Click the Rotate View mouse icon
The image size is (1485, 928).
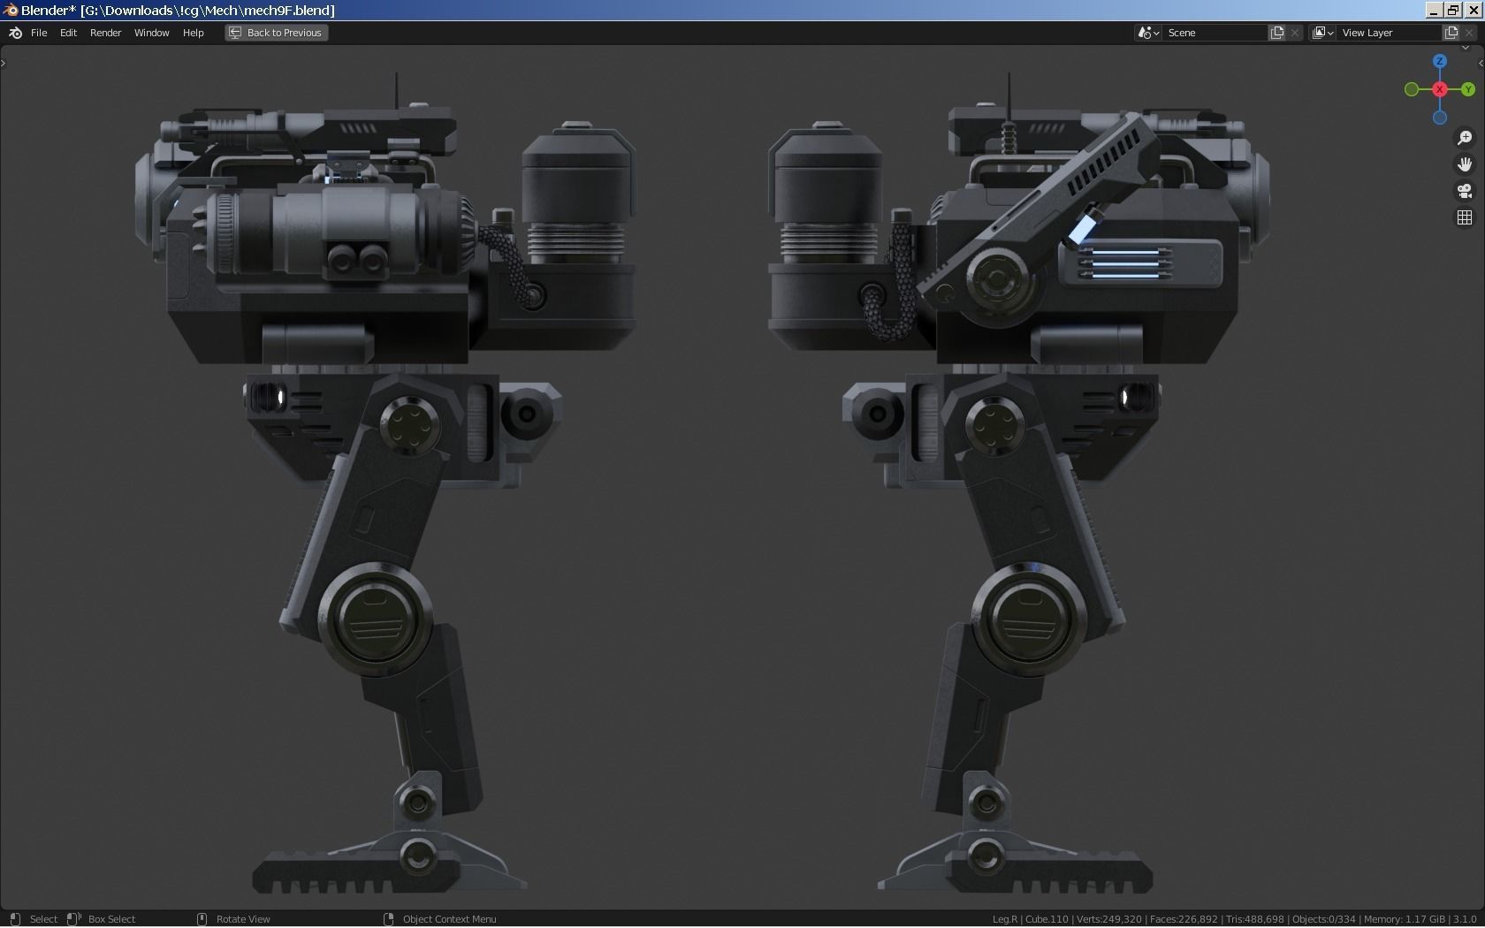point(202,919)
